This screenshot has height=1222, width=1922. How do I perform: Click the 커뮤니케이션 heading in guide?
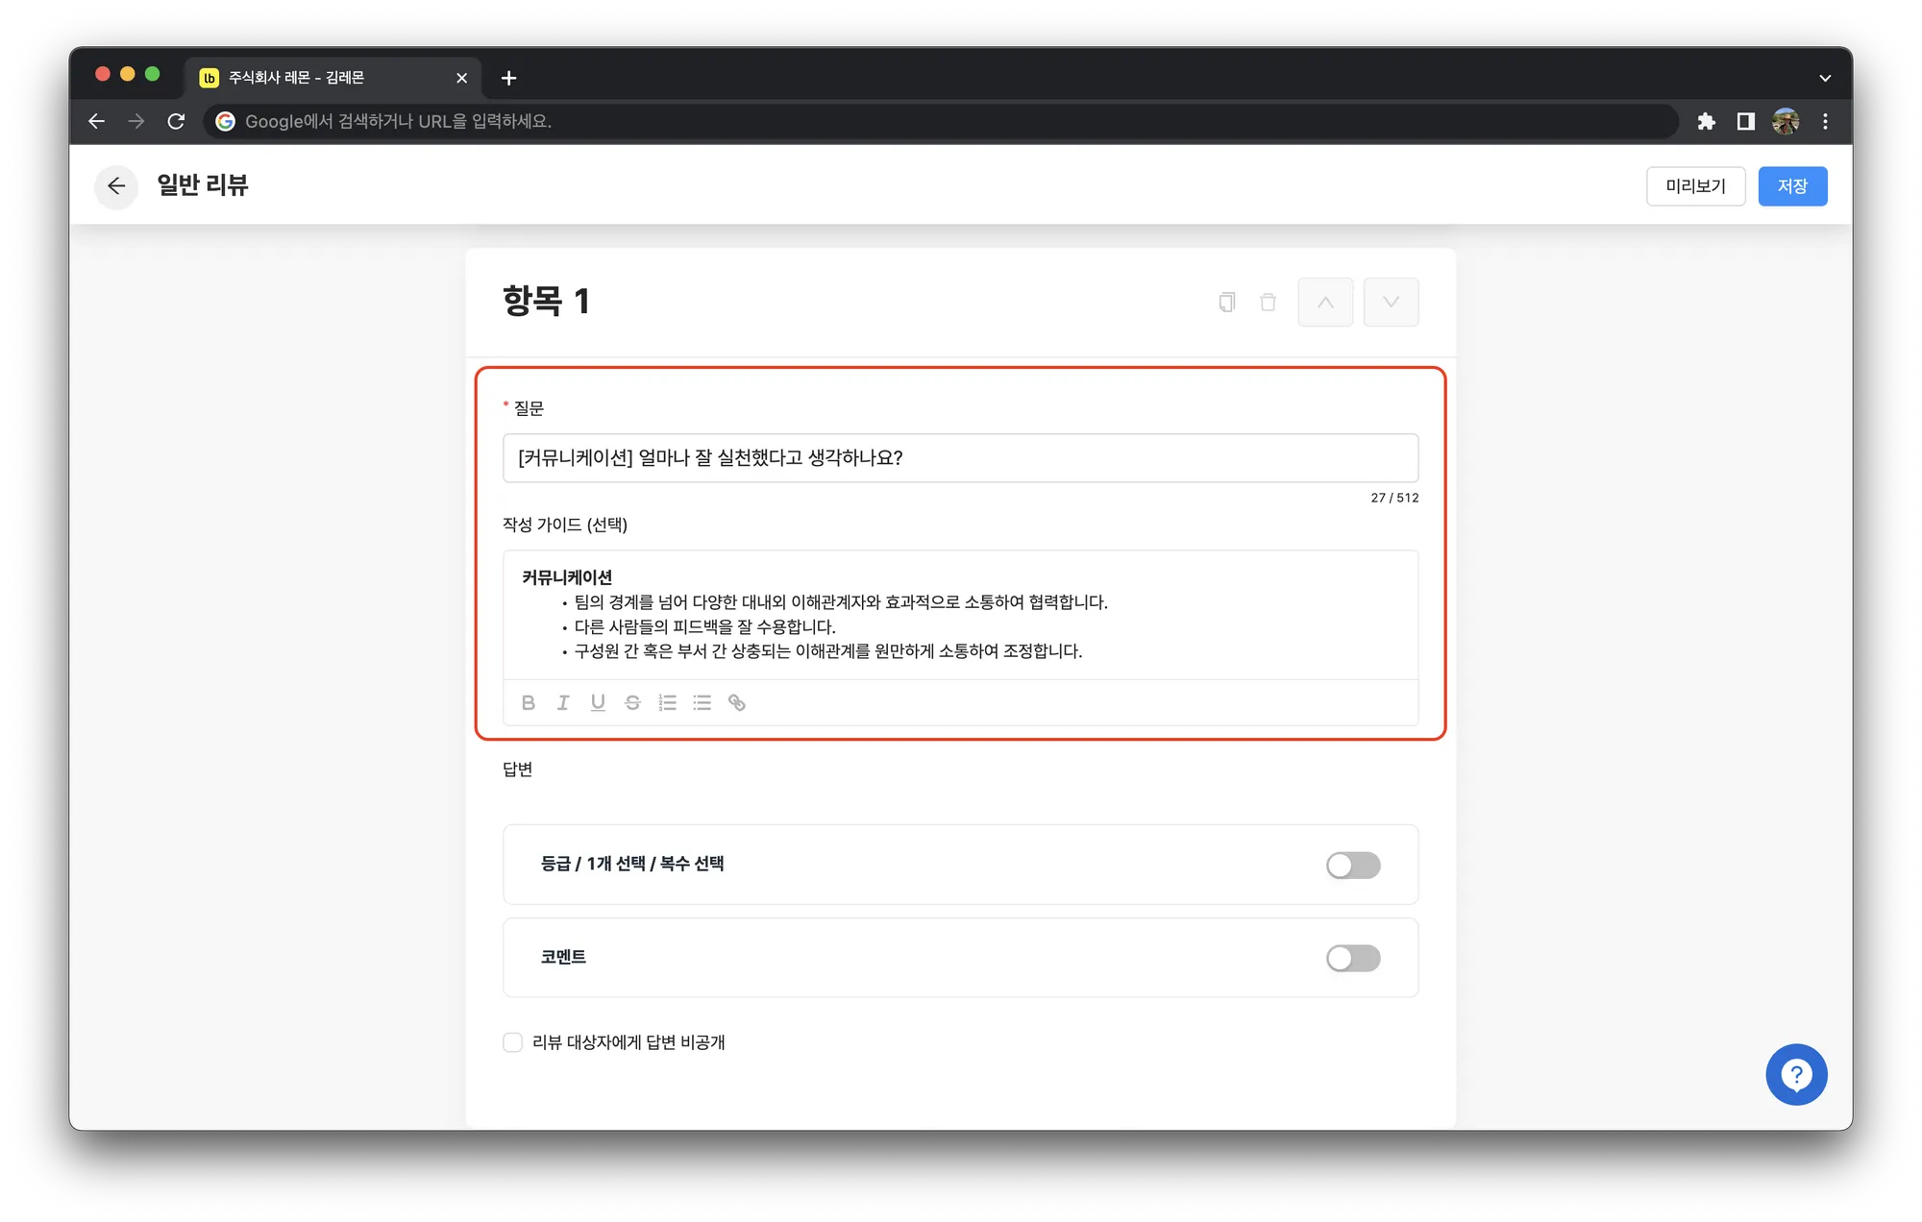pos(567,577)
